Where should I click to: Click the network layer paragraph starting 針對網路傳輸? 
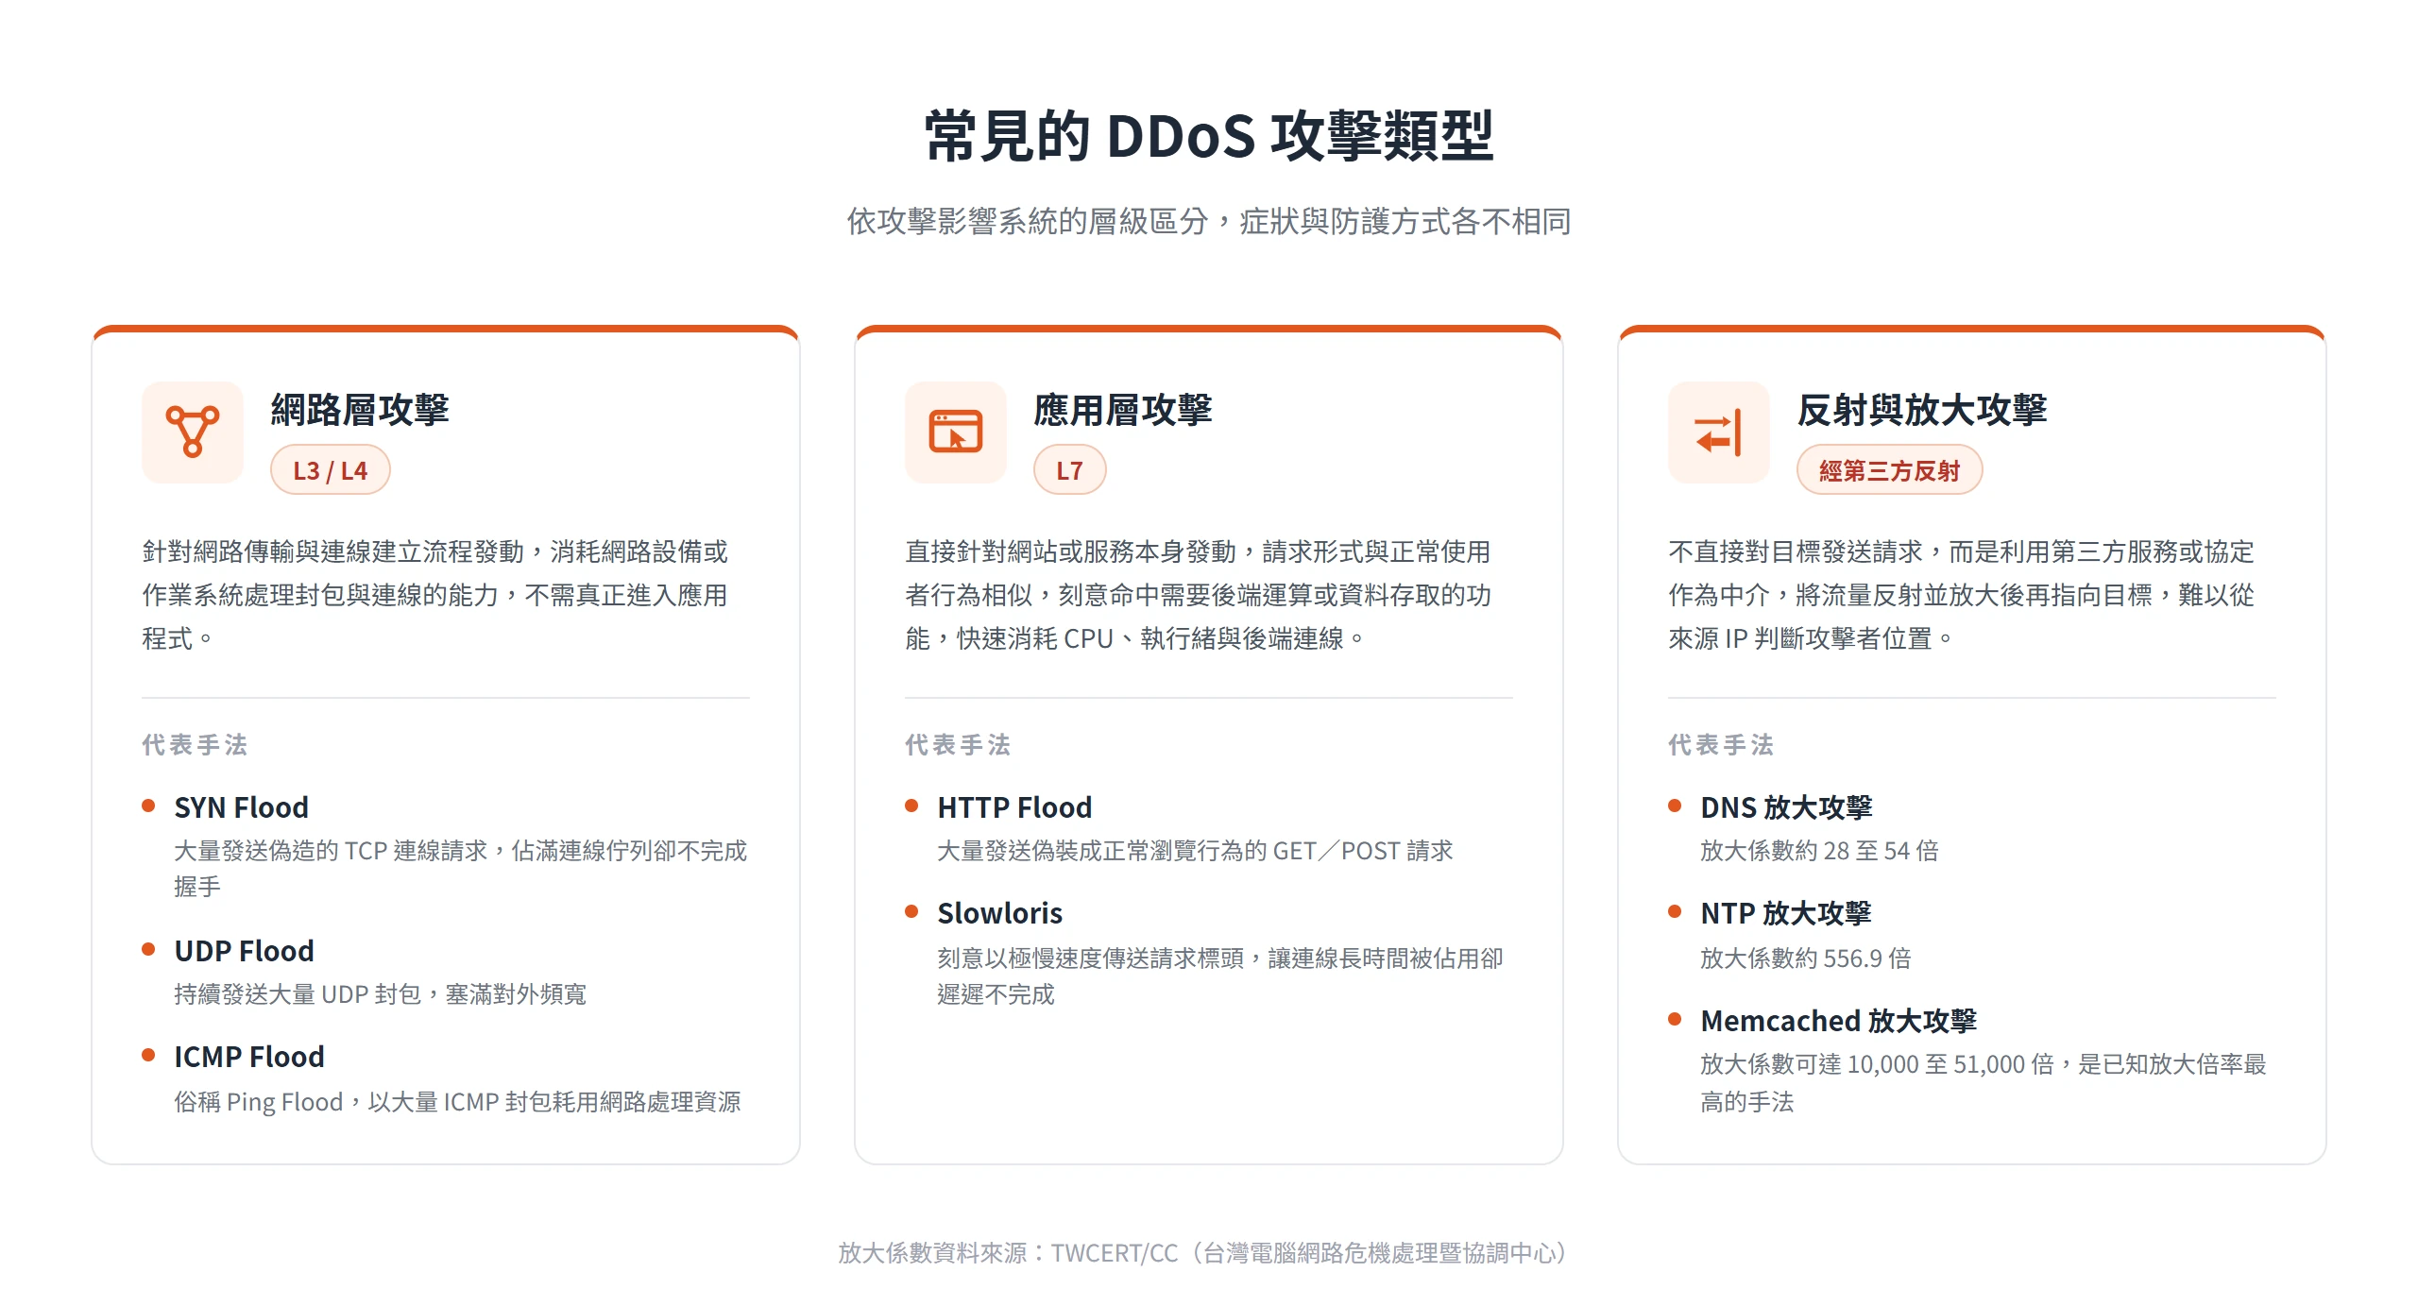435,595
